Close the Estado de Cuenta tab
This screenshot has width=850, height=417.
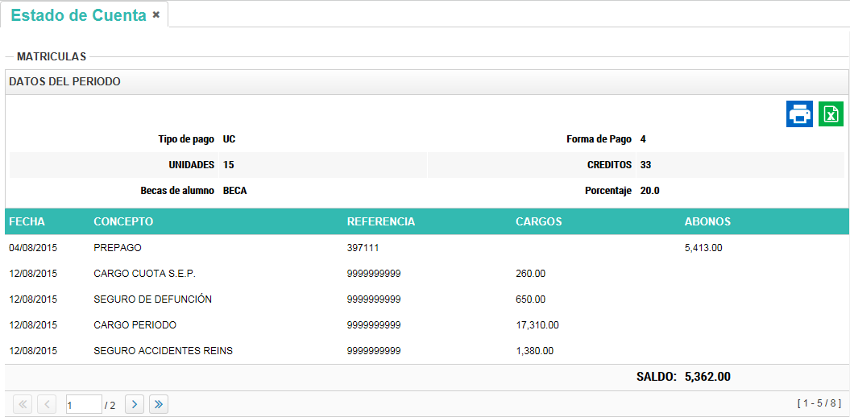click(156, 14)
